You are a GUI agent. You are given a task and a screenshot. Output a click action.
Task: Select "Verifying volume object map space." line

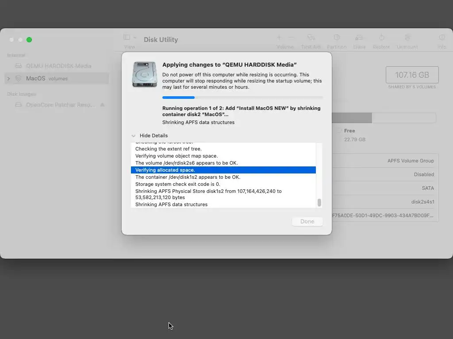coord(223,156)
